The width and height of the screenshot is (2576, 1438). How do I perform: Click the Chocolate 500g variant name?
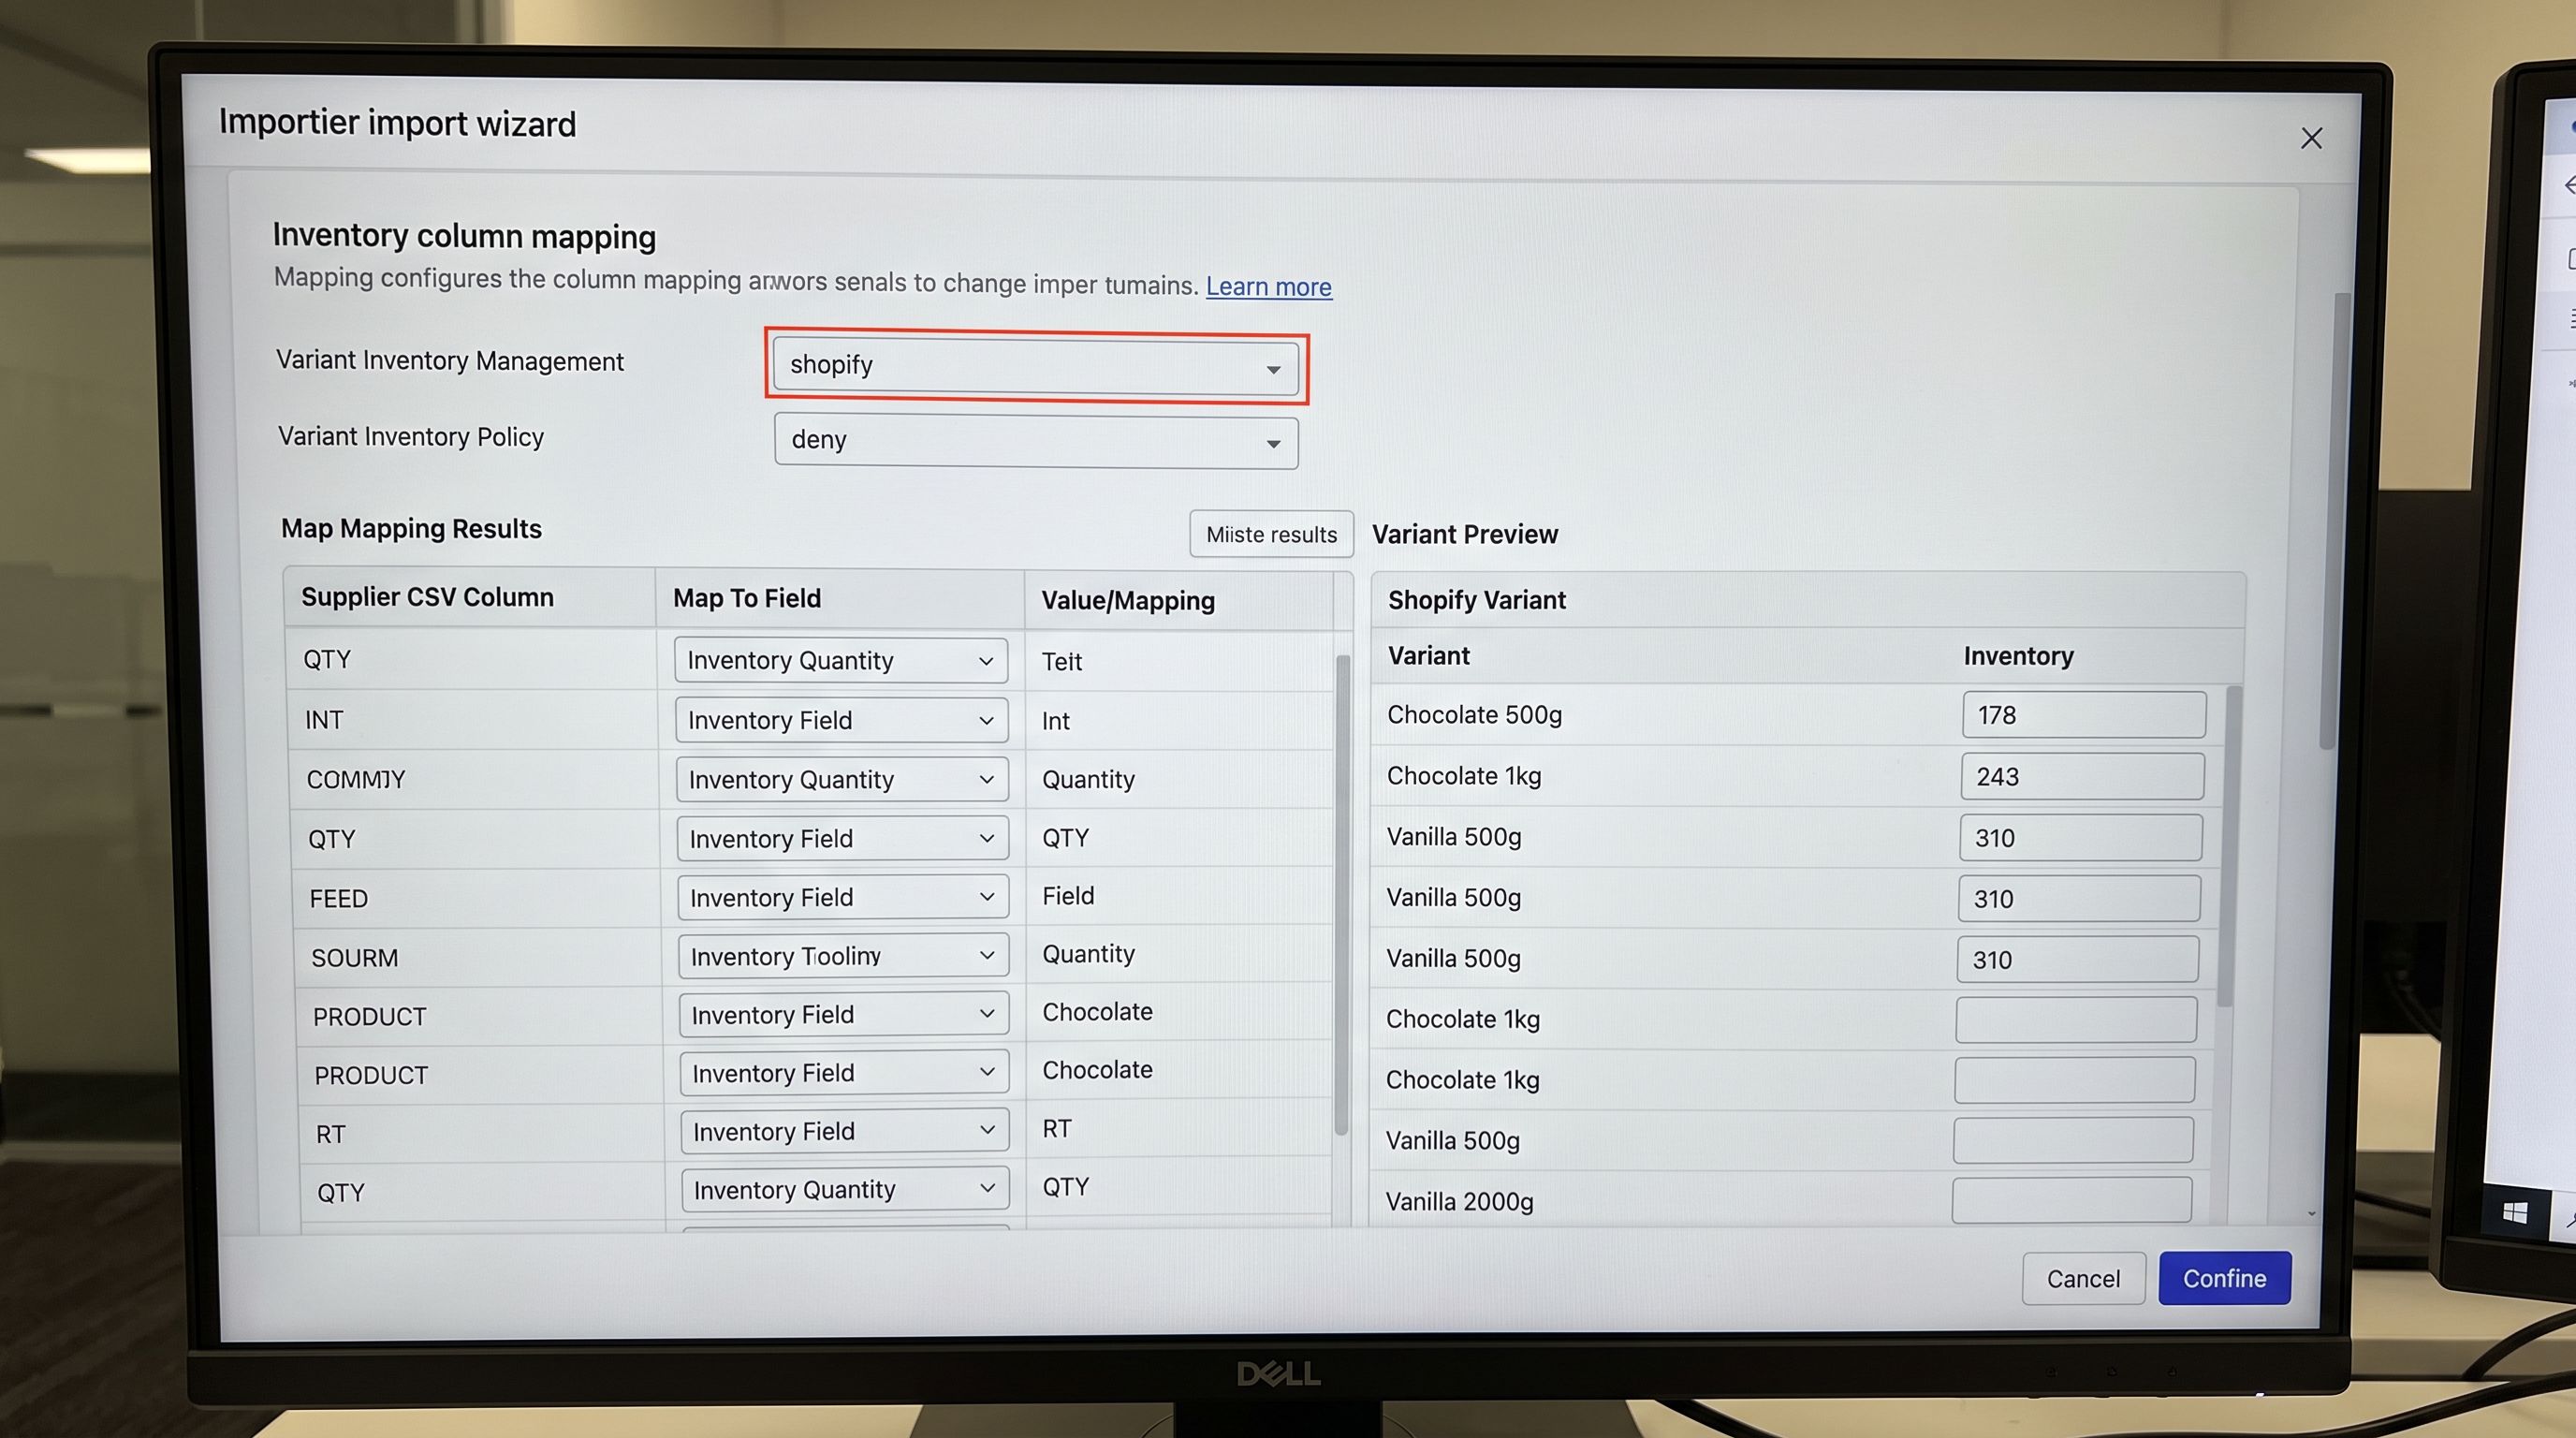pyautogui.click(x=1474, y=715)
